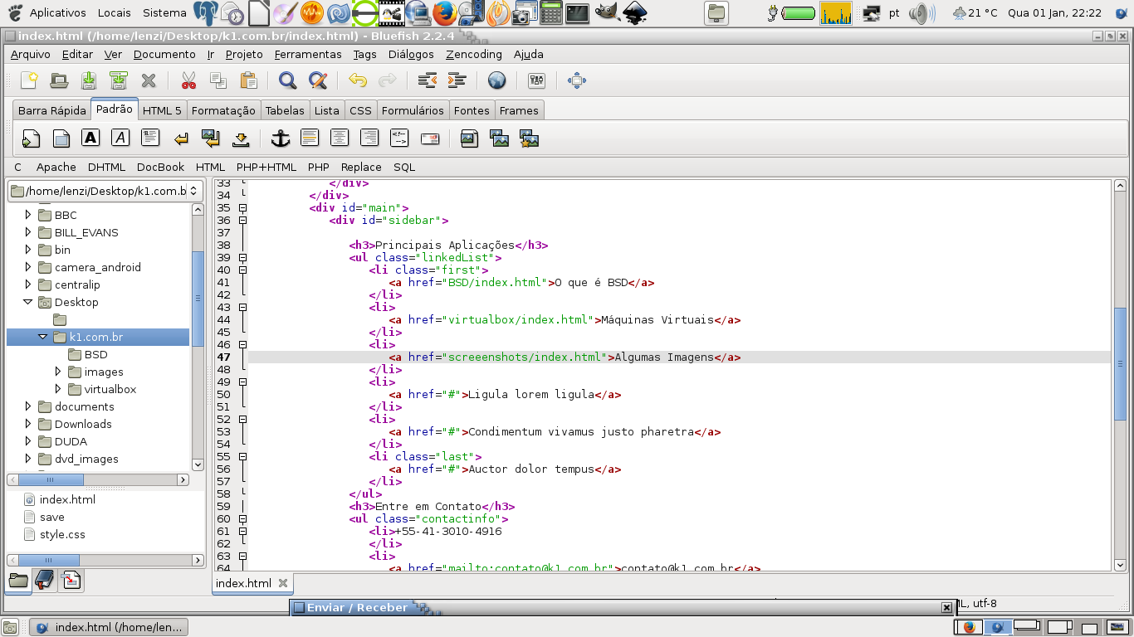Collapse the fold marker at line 46
The height and width of the screenshot is (637, 1134).
coord(242,345)
